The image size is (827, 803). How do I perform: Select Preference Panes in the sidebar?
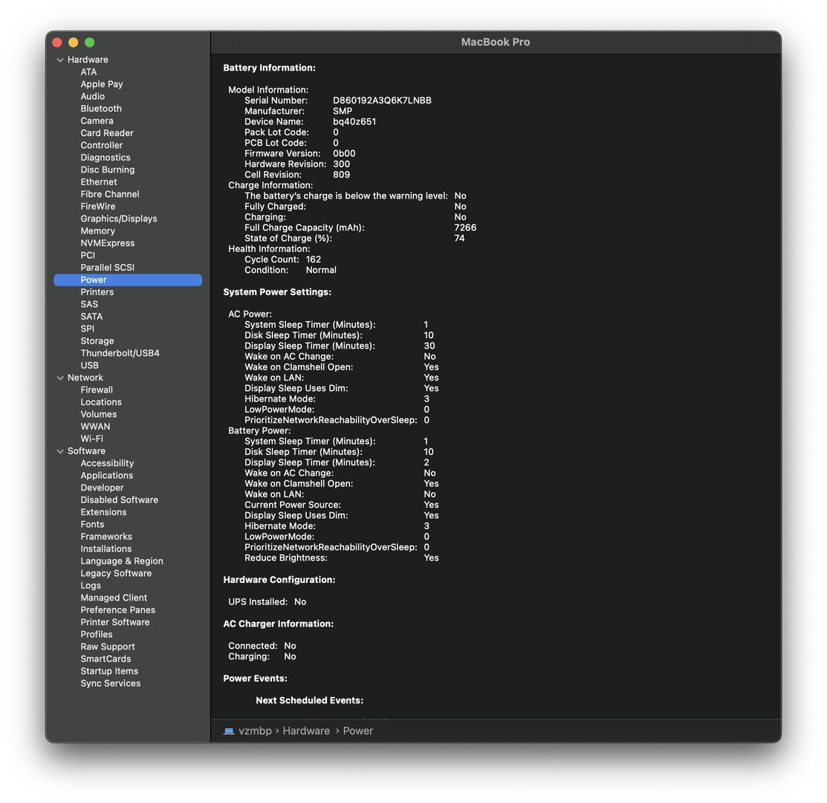118,610
